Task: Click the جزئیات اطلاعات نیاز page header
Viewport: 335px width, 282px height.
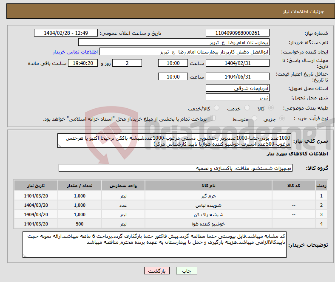Action: pos(304,11)
